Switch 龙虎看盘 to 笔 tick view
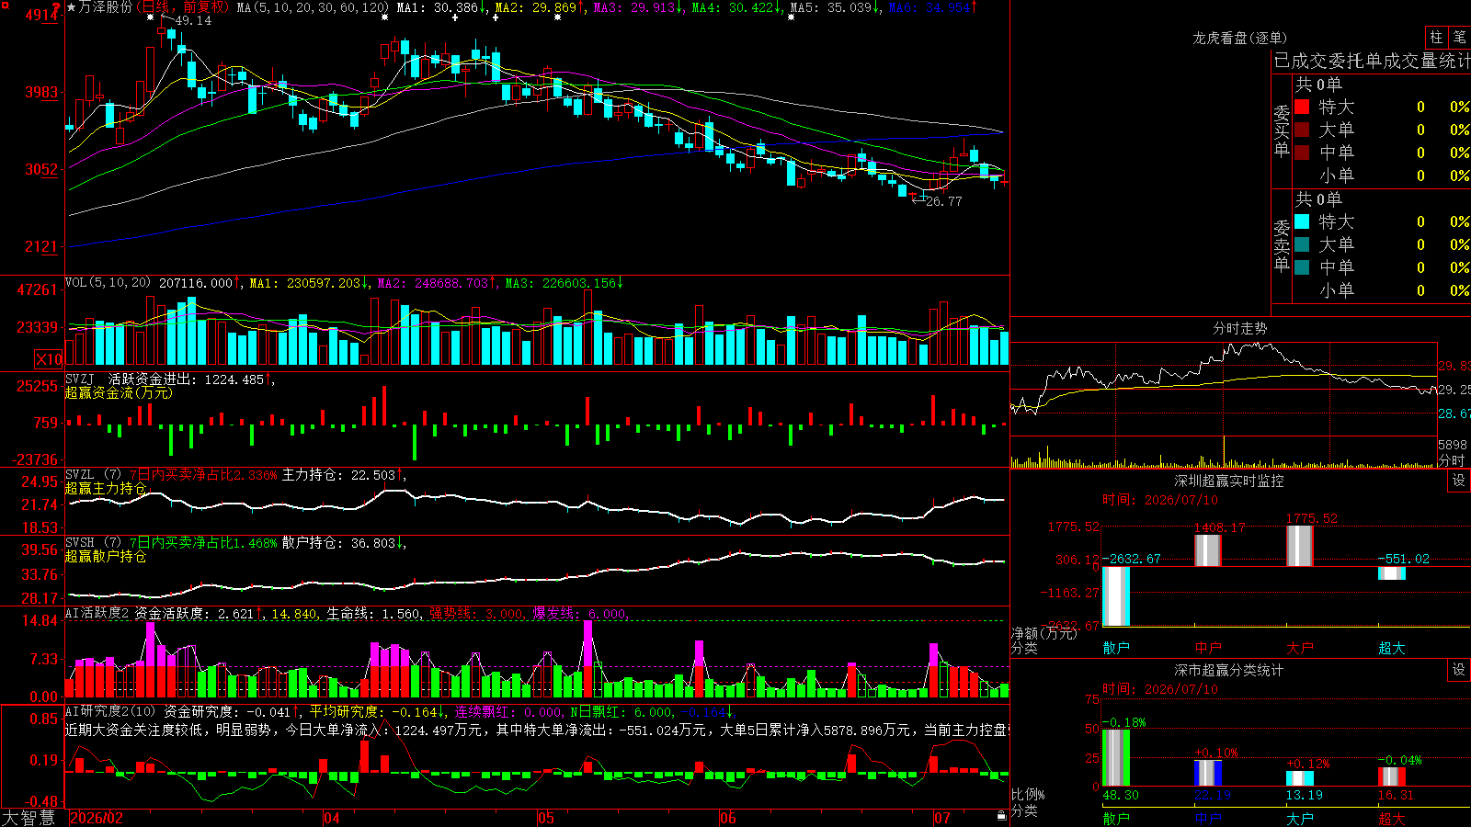1471x827 pixels. pos(1459,38)
